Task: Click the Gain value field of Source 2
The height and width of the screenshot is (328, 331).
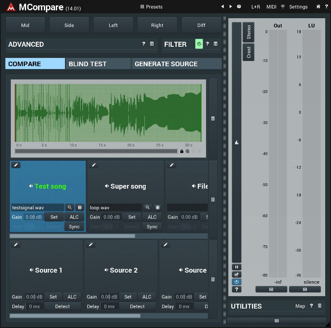Action: (109, 297)
